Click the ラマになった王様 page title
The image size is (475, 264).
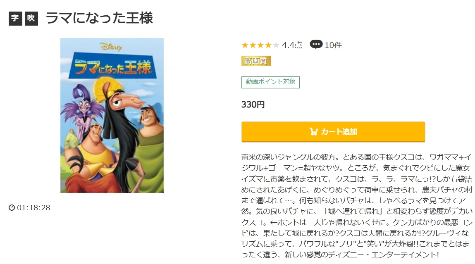[99, 18]
